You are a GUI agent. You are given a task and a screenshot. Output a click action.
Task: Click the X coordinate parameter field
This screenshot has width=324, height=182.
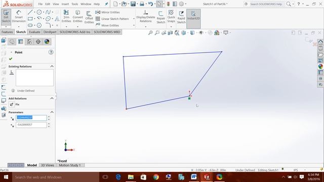[x=31, y=118]
